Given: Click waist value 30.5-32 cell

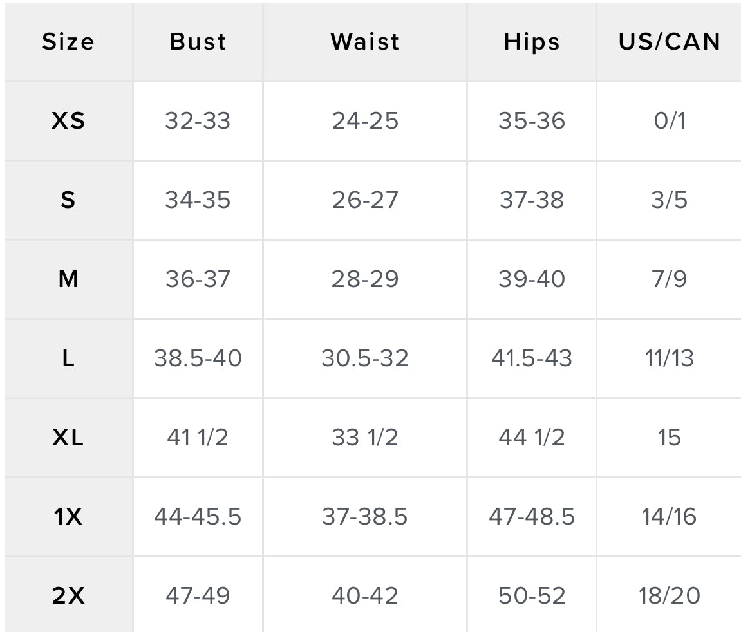Looking at the screenshot, I should click(x=365, y=358).
